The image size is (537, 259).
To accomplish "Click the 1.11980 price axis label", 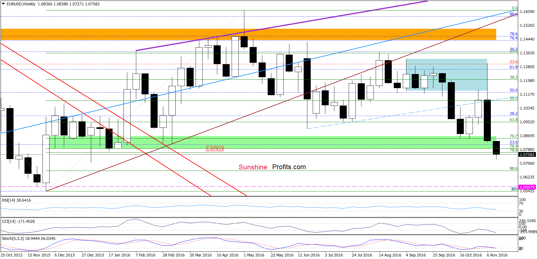I will (x=527, y=81).
